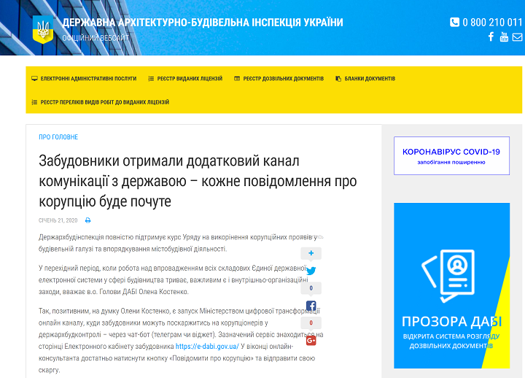The height and width of the screenshot is (378, 525).
Task: Click the 0 800 210 011 phone number
Action: pyautogui.click(x=486, y=22)
